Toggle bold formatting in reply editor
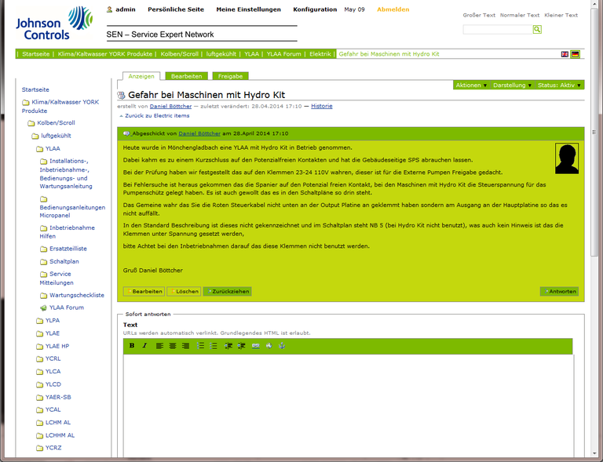 132,346
